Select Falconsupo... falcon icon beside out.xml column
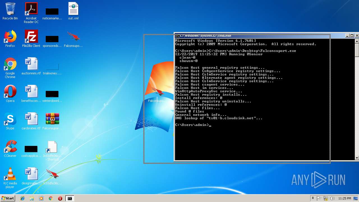This screenshot has height=202, width=359. (73, 39)
